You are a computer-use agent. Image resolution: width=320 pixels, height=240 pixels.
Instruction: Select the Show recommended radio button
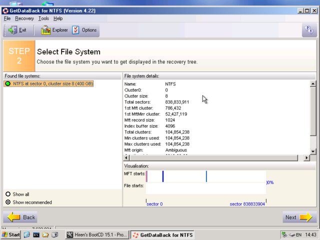[8, 202]
